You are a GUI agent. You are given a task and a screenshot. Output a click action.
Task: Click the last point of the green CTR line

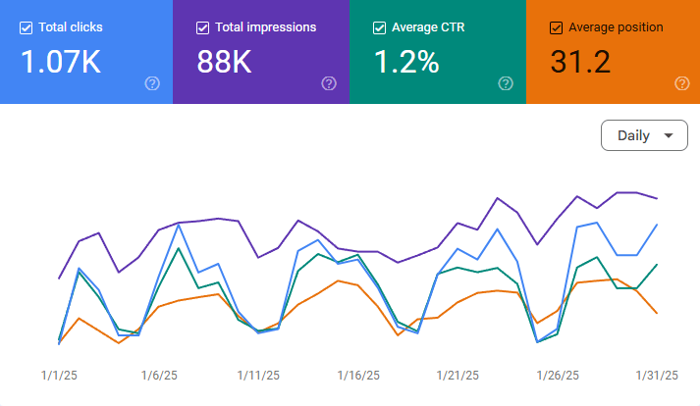657,264
